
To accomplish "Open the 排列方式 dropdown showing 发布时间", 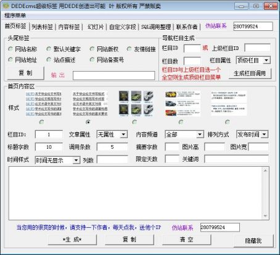I will coord(252,135).
